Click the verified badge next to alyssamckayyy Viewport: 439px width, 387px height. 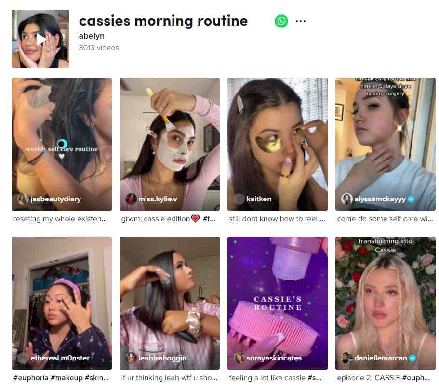click(x=411, y=199)
